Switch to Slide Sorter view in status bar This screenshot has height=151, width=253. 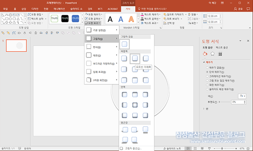tap(195, 149)
